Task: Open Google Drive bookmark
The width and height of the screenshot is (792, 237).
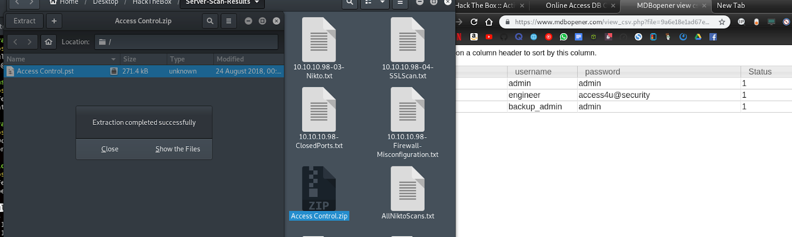Action: coord(698,37)
